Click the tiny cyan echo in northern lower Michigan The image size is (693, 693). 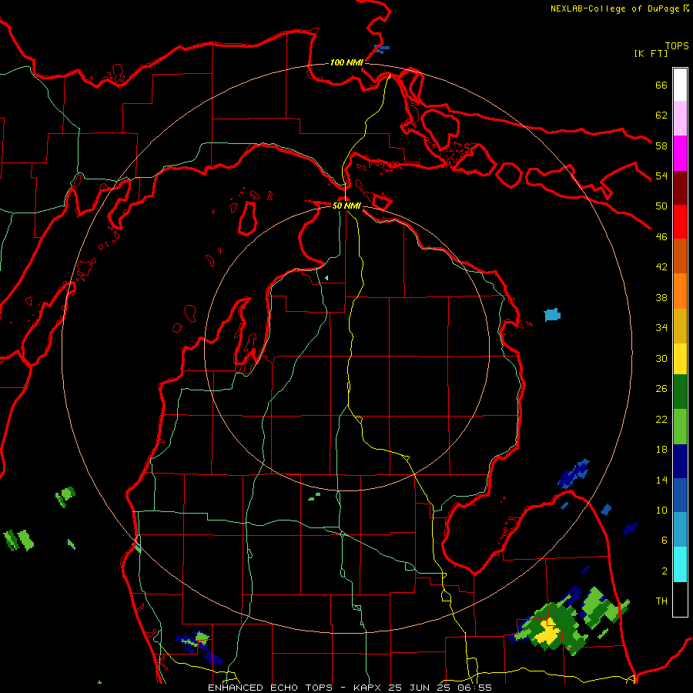(x=326, y=277)
